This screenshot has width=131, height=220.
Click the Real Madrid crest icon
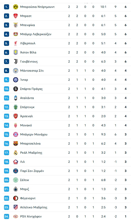point(16,153)
